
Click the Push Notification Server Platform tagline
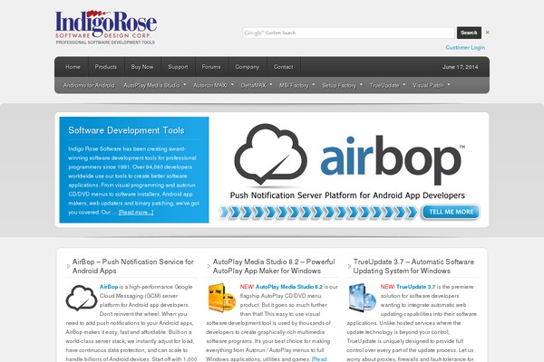pos(347,195)
